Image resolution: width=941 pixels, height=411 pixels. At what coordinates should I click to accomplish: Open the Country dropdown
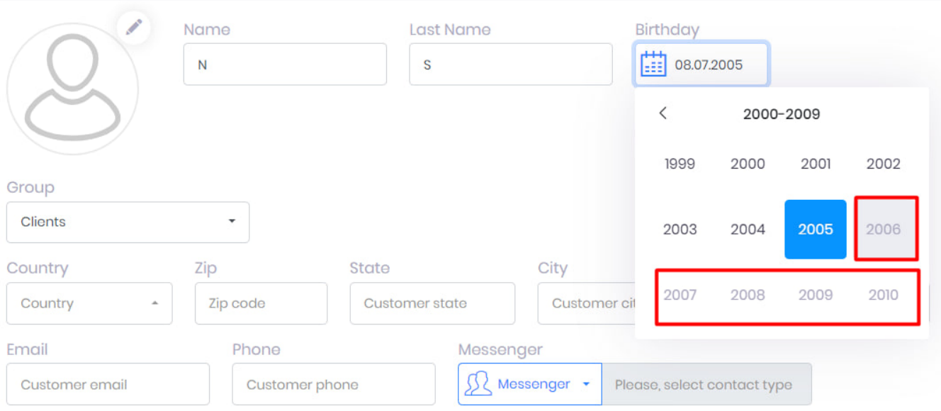click(x=89, y=303)
